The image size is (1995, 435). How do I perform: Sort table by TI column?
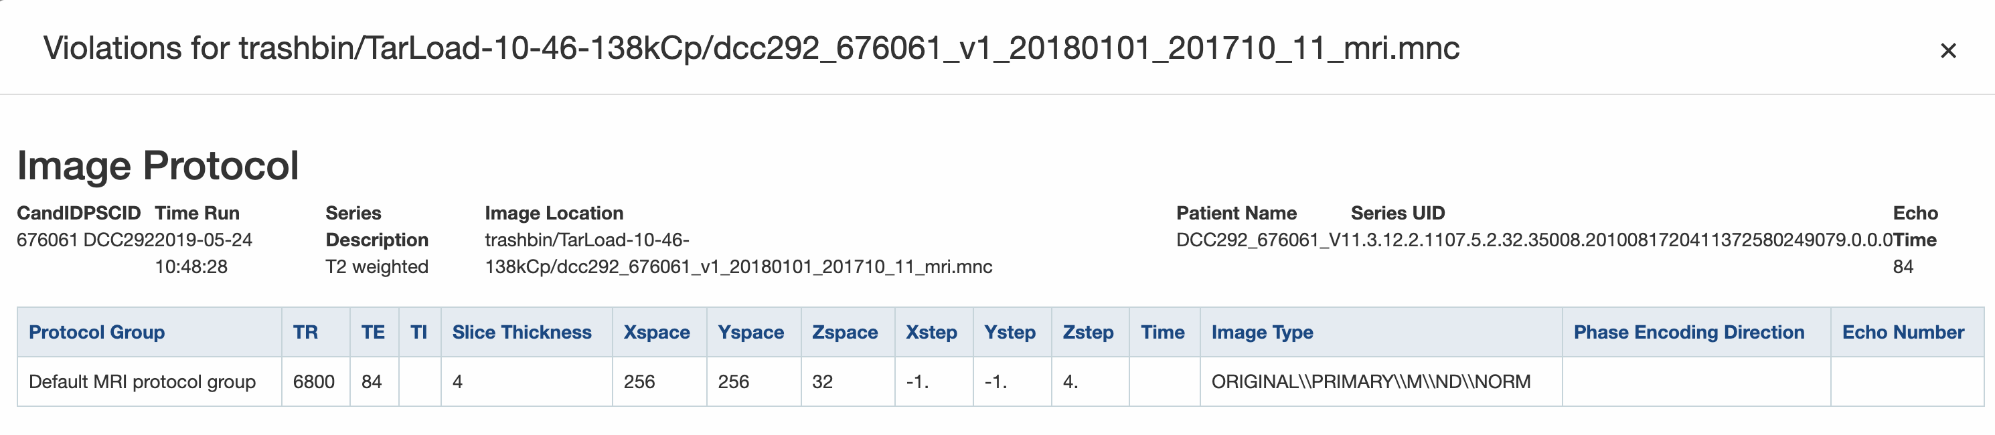(x=418, y=332)
